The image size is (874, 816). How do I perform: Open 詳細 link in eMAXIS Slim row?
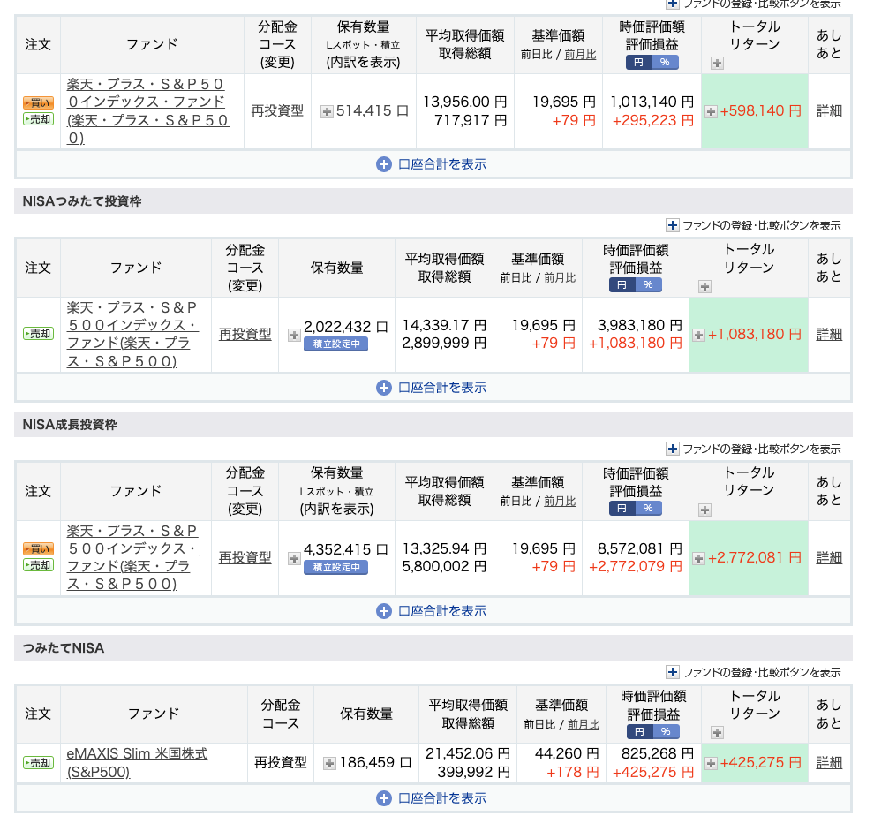[829, 762]
